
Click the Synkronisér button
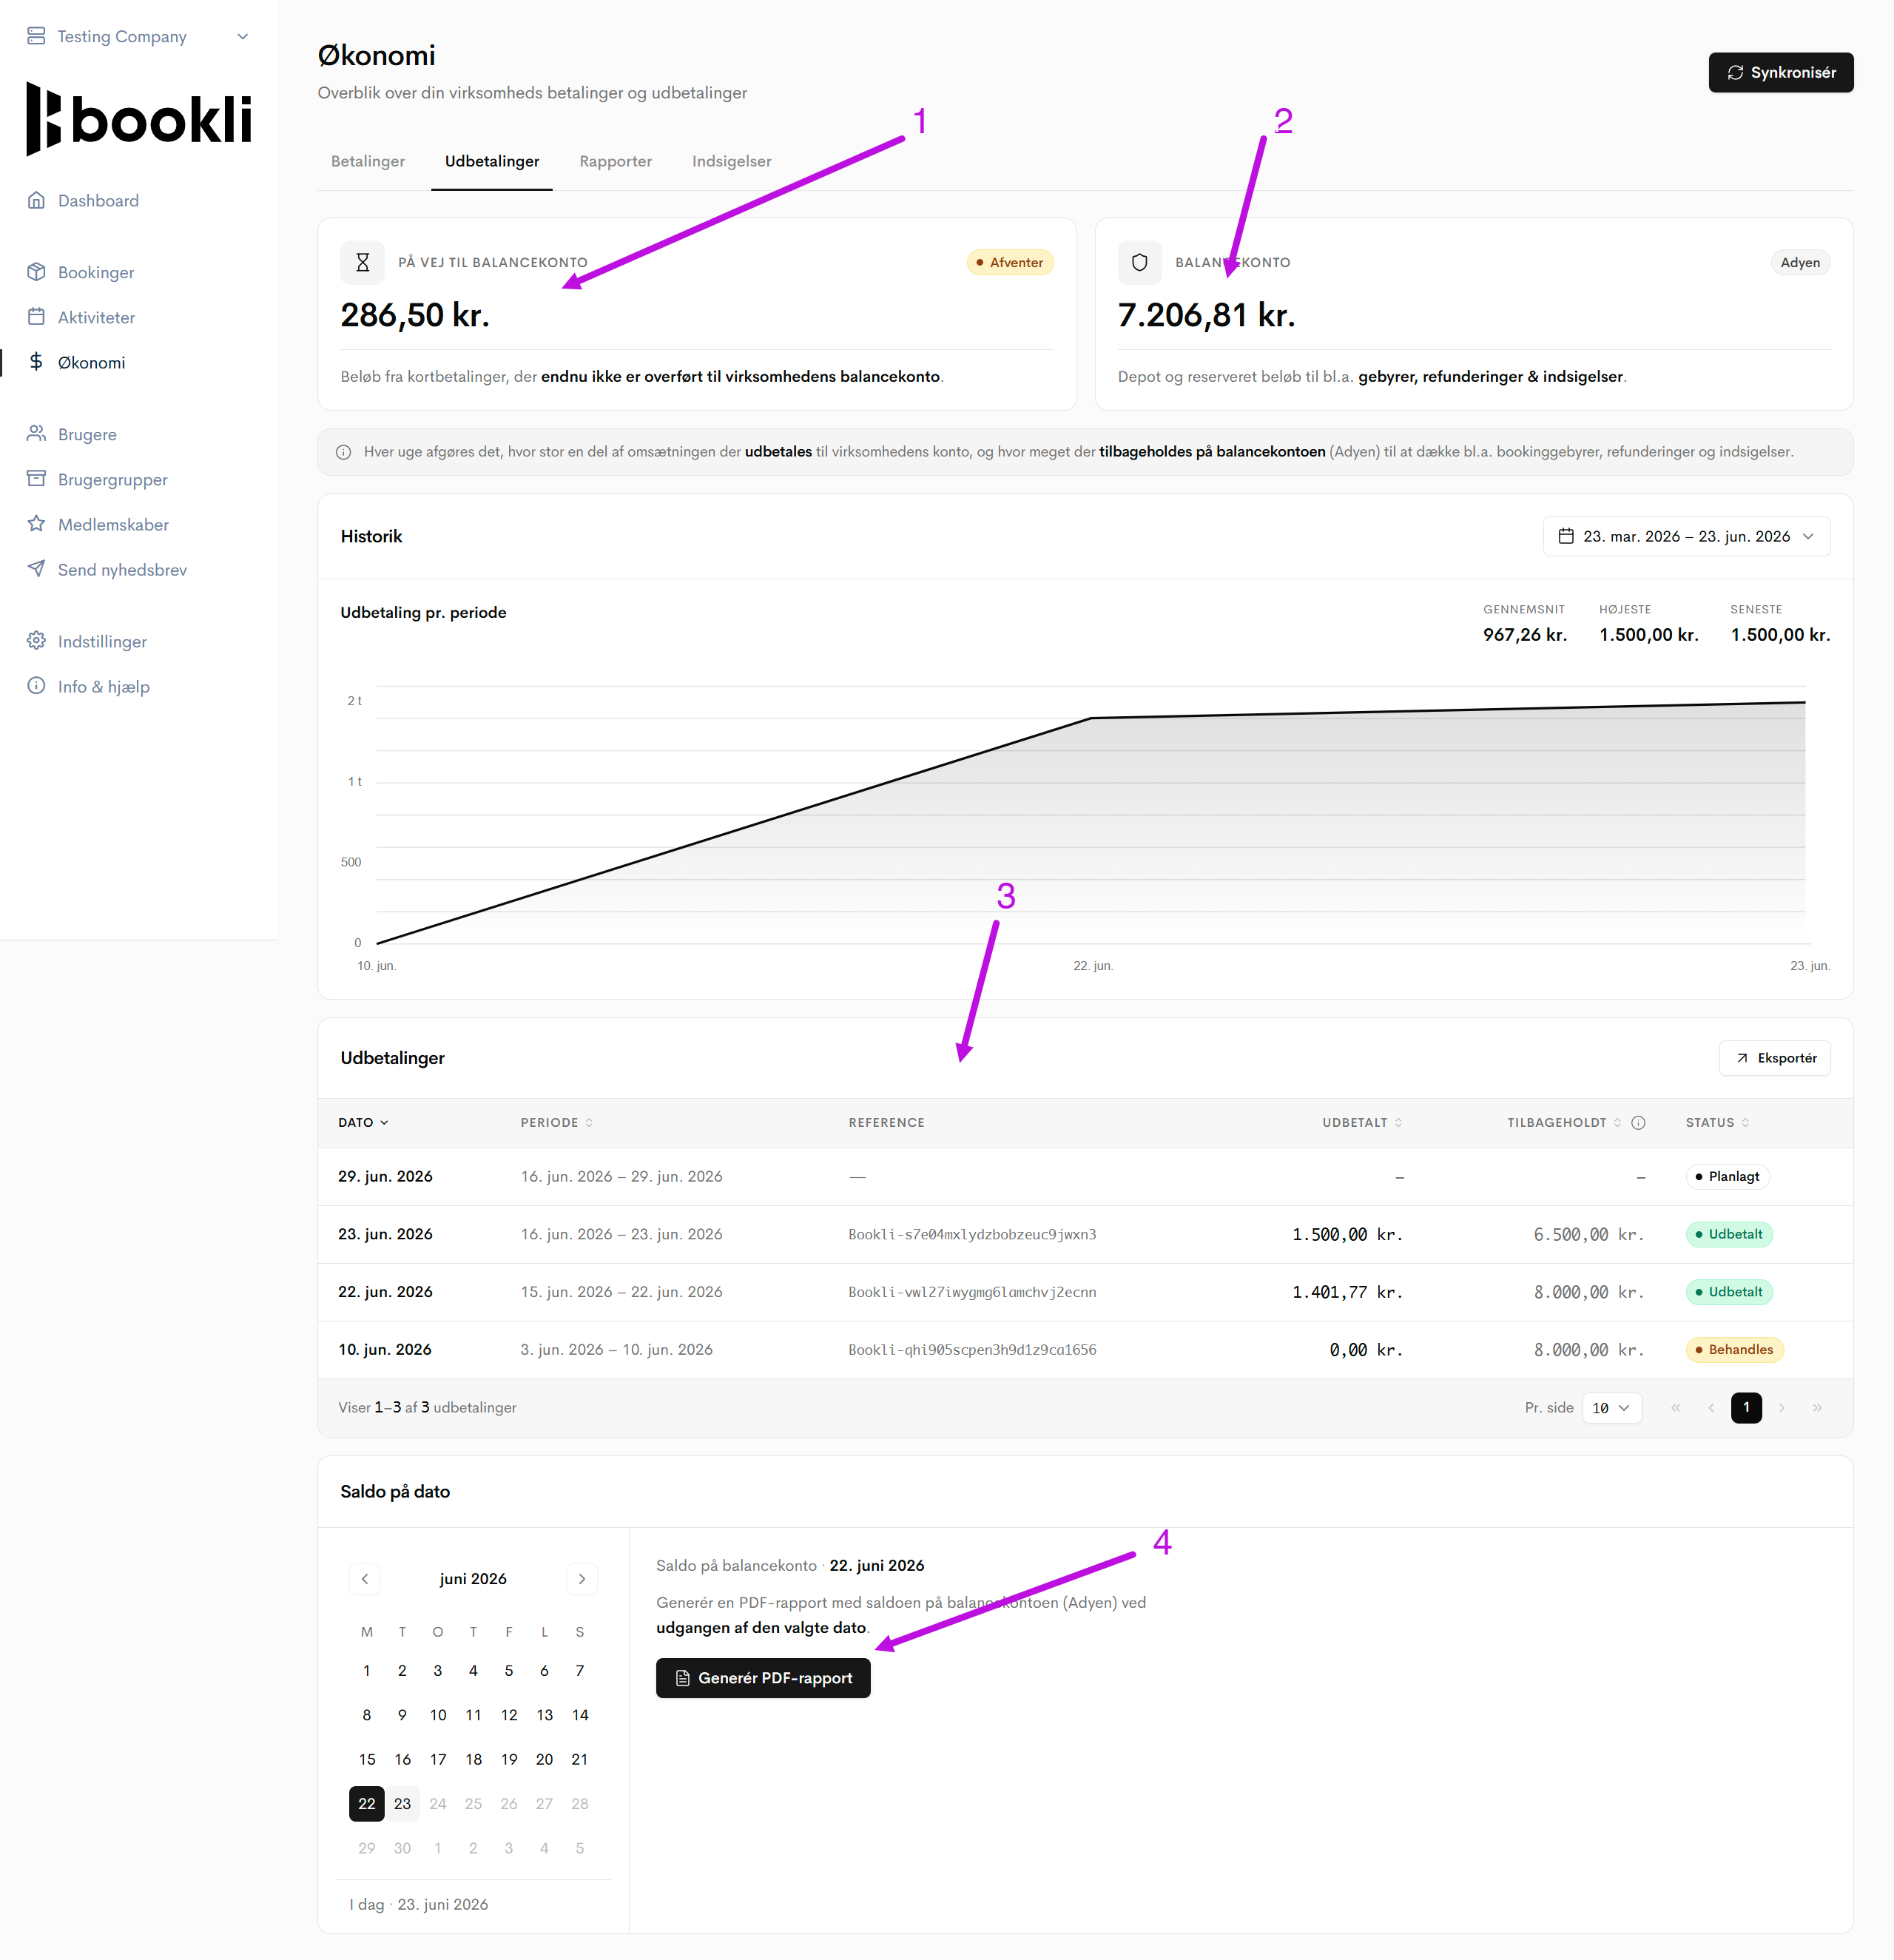1780,72
